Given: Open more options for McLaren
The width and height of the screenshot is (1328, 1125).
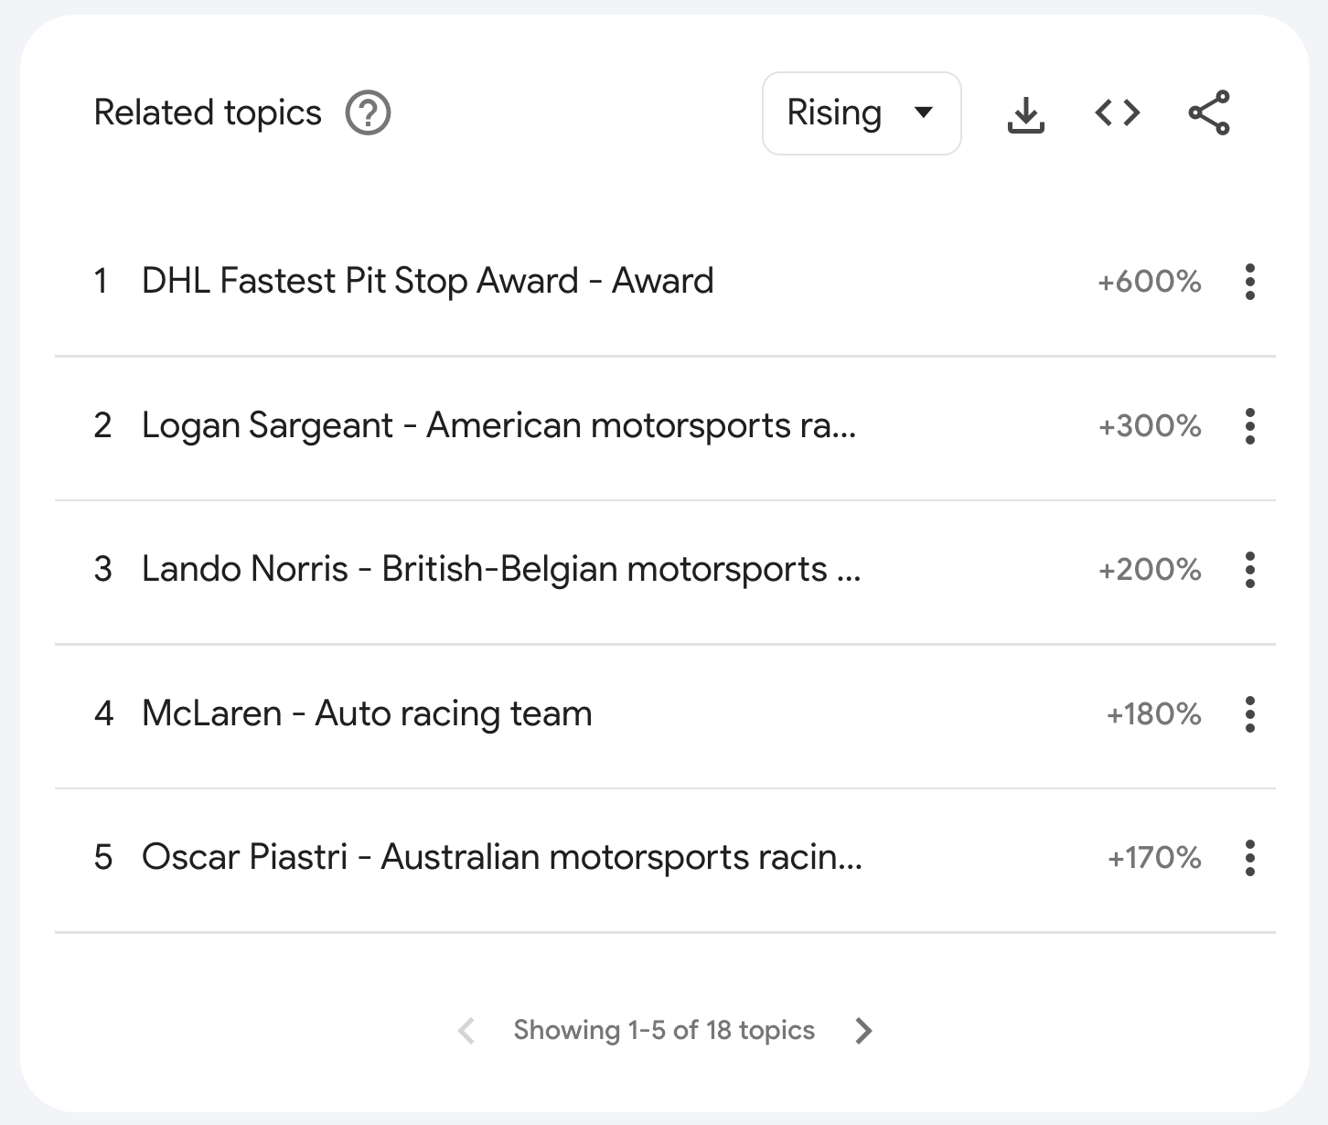Looking at the screenshot, I should pyautogui.click(x=1249, y=714).
